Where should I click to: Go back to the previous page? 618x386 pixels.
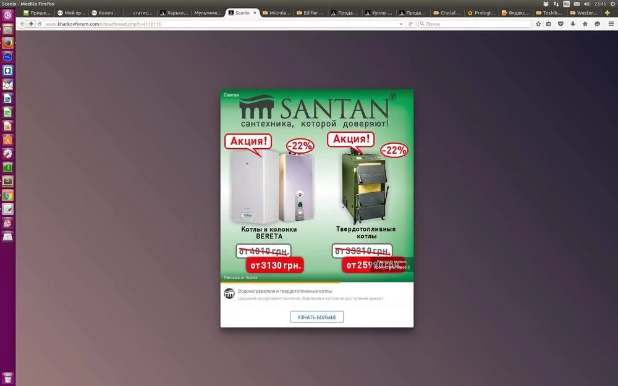tap(22, 24)
